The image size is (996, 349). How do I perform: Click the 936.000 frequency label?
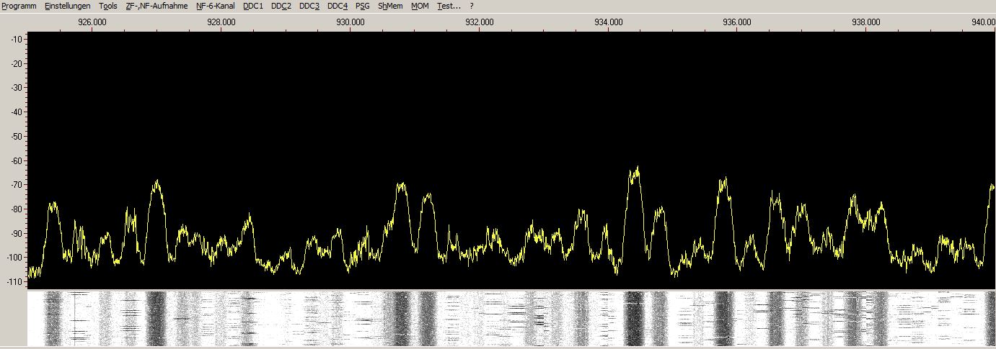(x=737, y=22)
